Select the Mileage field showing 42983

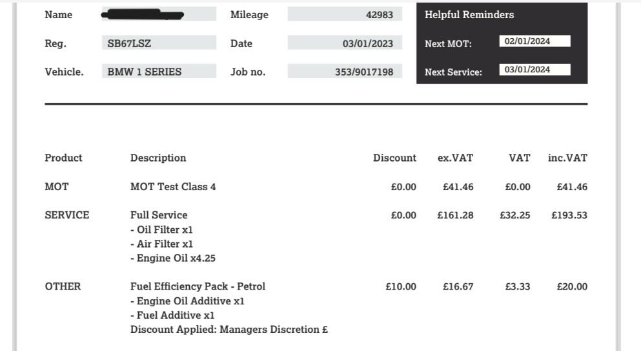345,14
